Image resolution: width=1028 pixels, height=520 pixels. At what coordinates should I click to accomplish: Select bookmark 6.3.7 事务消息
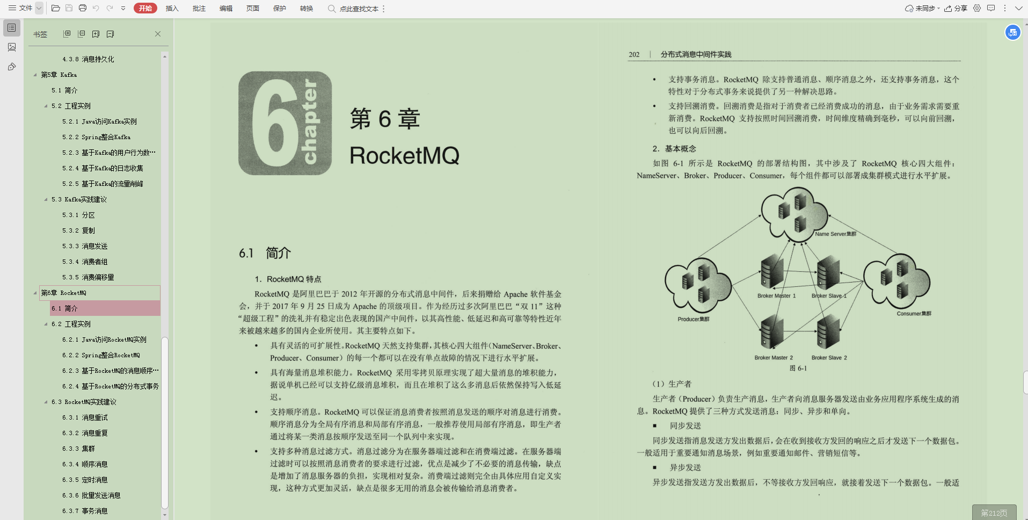(x=85, y=511)
